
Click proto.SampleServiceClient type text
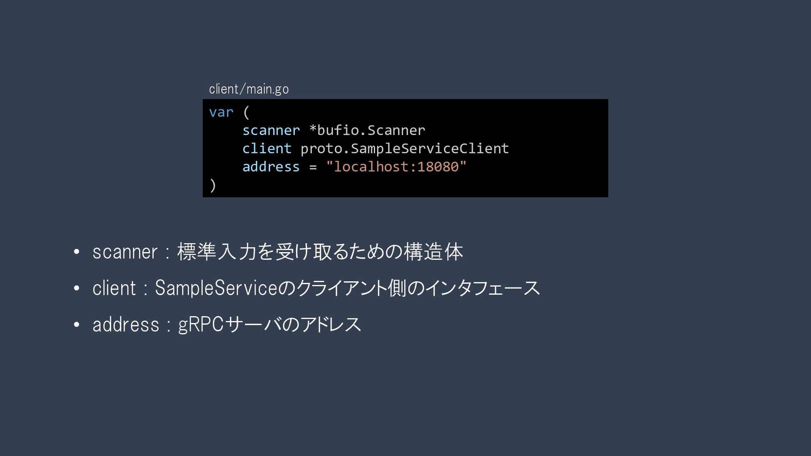[x=405, y=149]
